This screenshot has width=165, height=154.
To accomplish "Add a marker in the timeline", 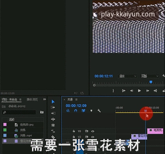I will [91, 111].
